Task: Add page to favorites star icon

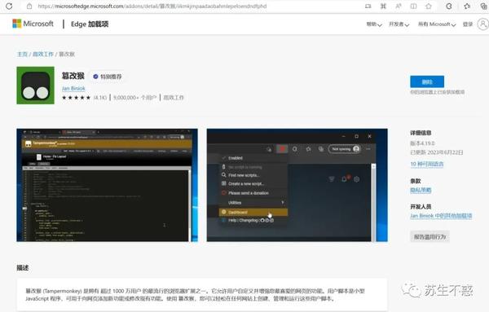Action: tap(429, 7)
